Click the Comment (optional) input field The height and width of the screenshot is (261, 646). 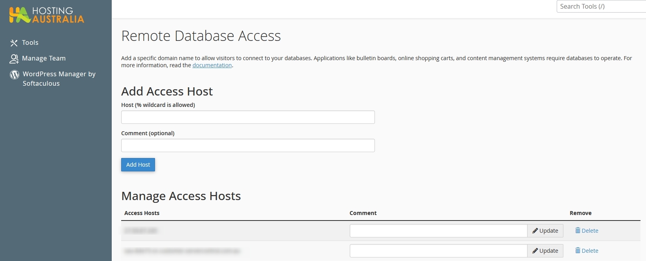point(248,145)
